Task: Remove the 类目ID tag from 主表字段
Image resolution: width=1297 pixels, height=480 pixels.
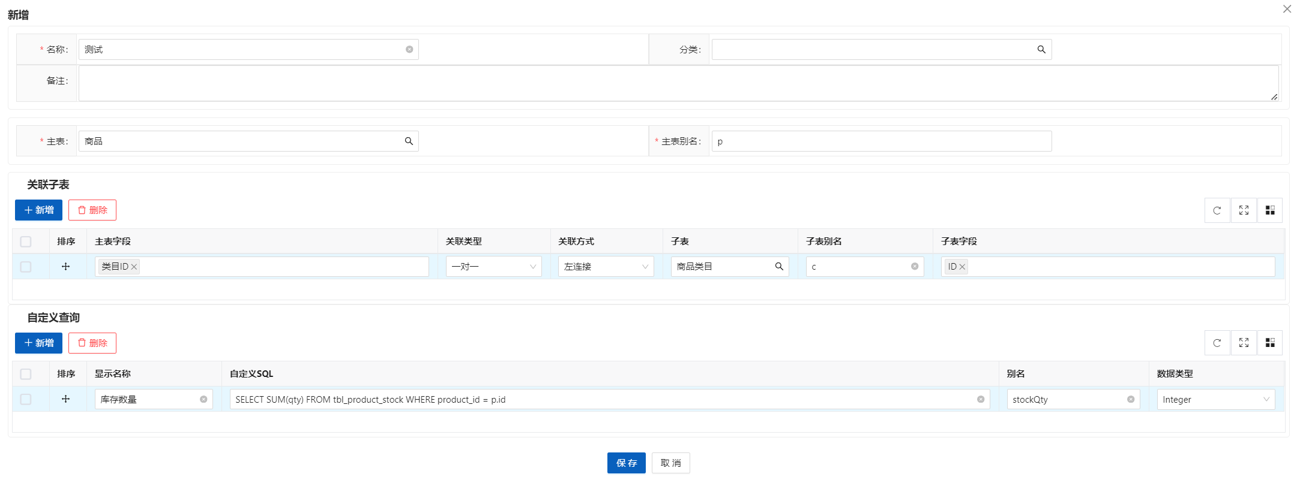Action: (x=134, y=267)
